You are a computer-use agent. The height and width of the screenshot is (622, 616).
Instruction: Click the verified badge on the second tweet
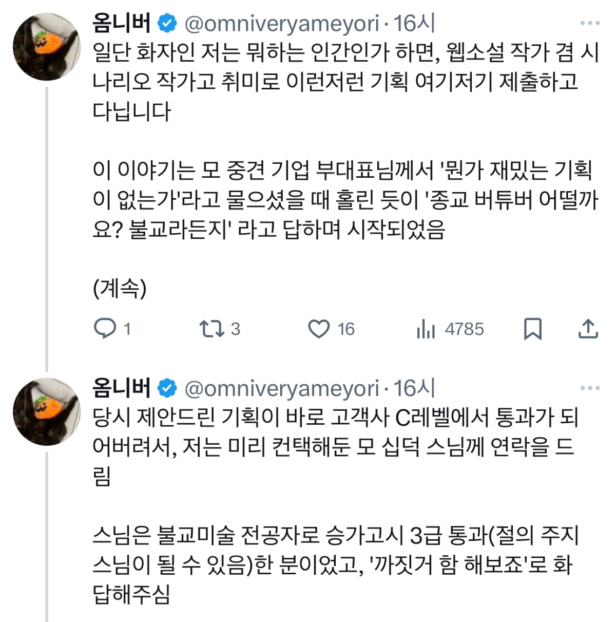[167, 388]
